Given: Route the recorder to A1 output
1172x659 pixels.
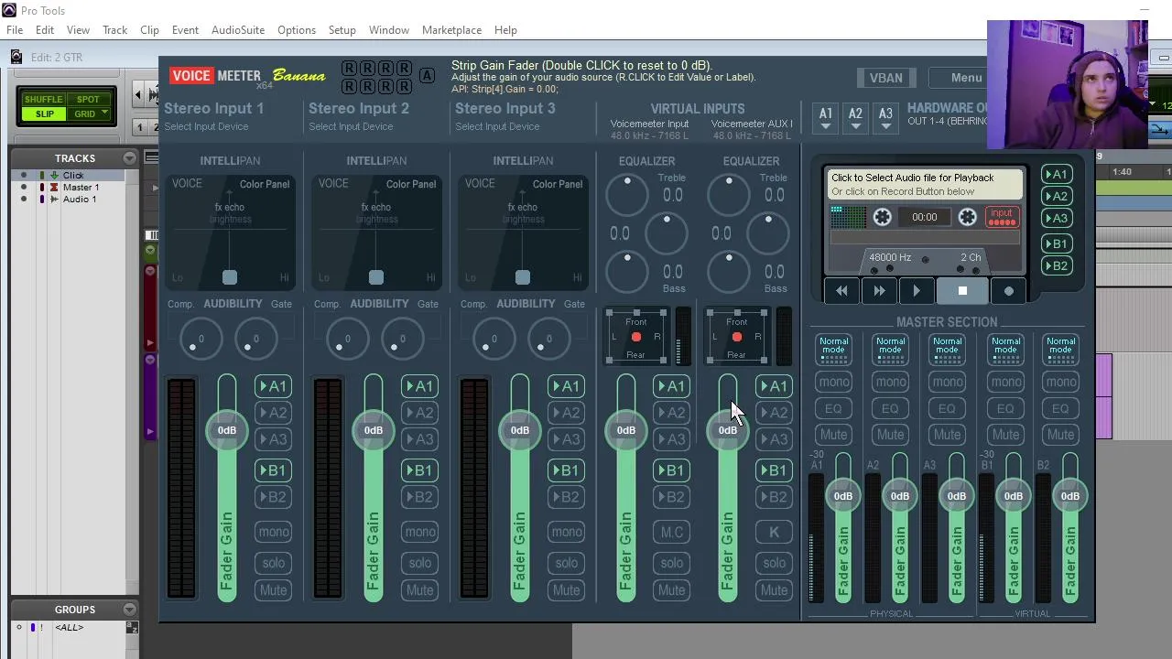Looking at the screenshot, I should [1057, 174].
